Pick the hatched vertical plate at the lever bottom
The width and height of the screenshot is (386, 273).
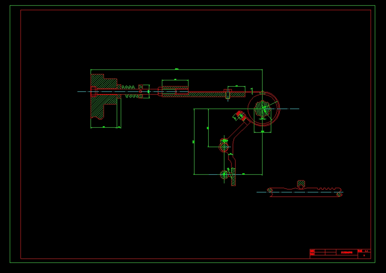233,177
